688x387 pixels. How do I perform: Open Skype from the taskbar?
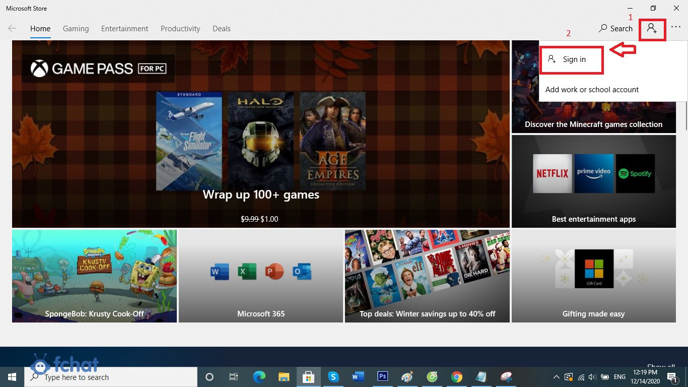coord(333,377)
